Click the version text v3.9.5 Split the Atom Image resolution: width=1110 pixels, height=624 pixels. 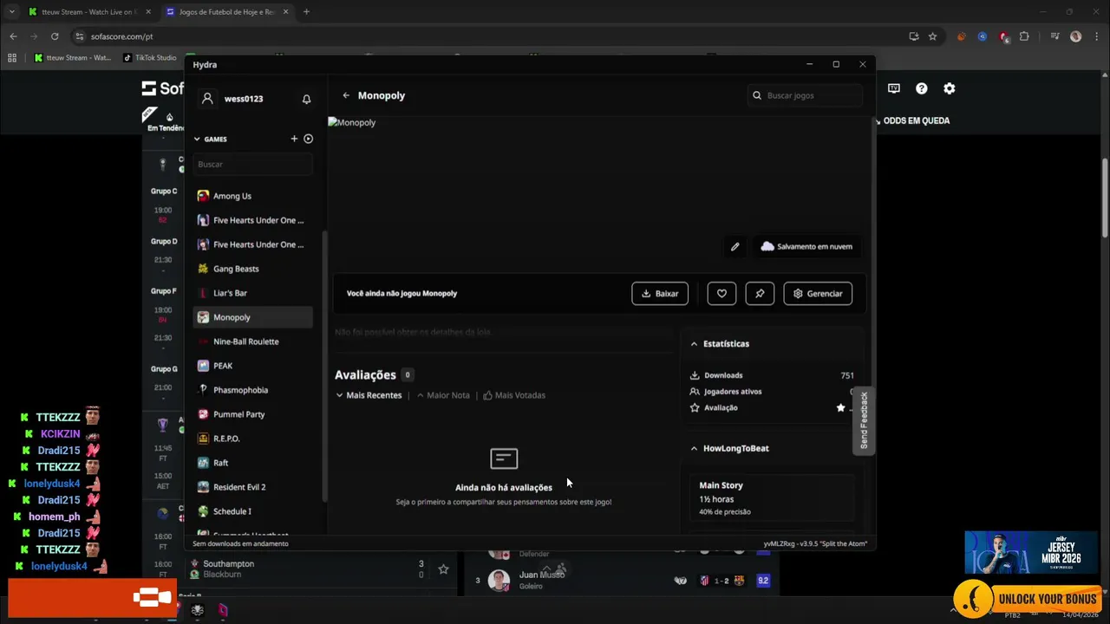[815, 543]
